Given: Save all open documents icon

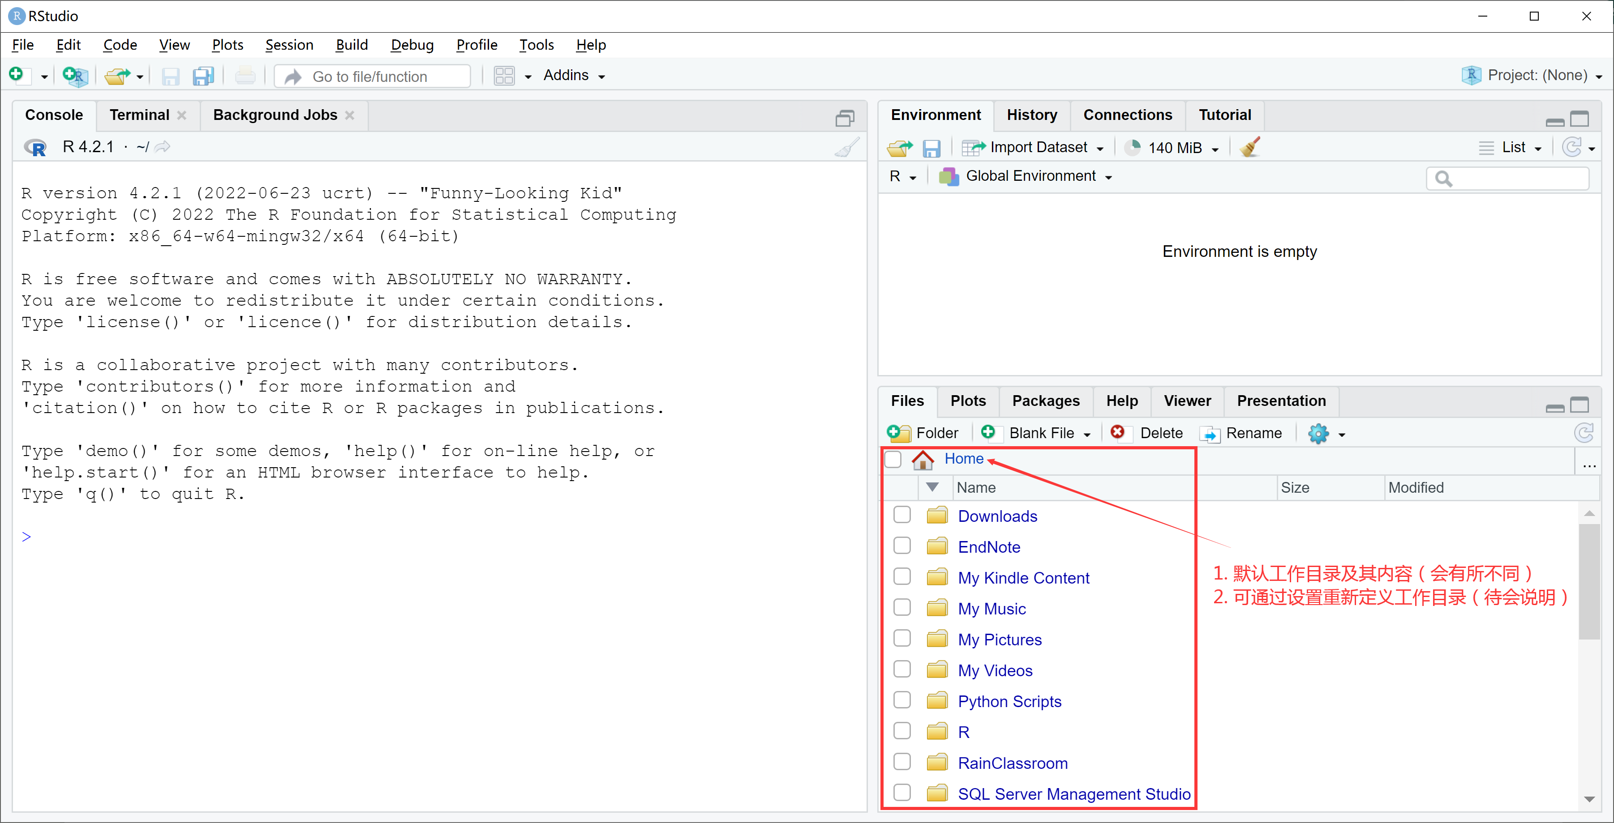Looking at the screenshot, I should tap(203, 77).
